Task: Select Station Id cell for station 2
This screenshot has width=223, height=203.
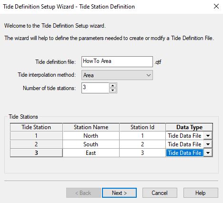Action: point(142,144)
